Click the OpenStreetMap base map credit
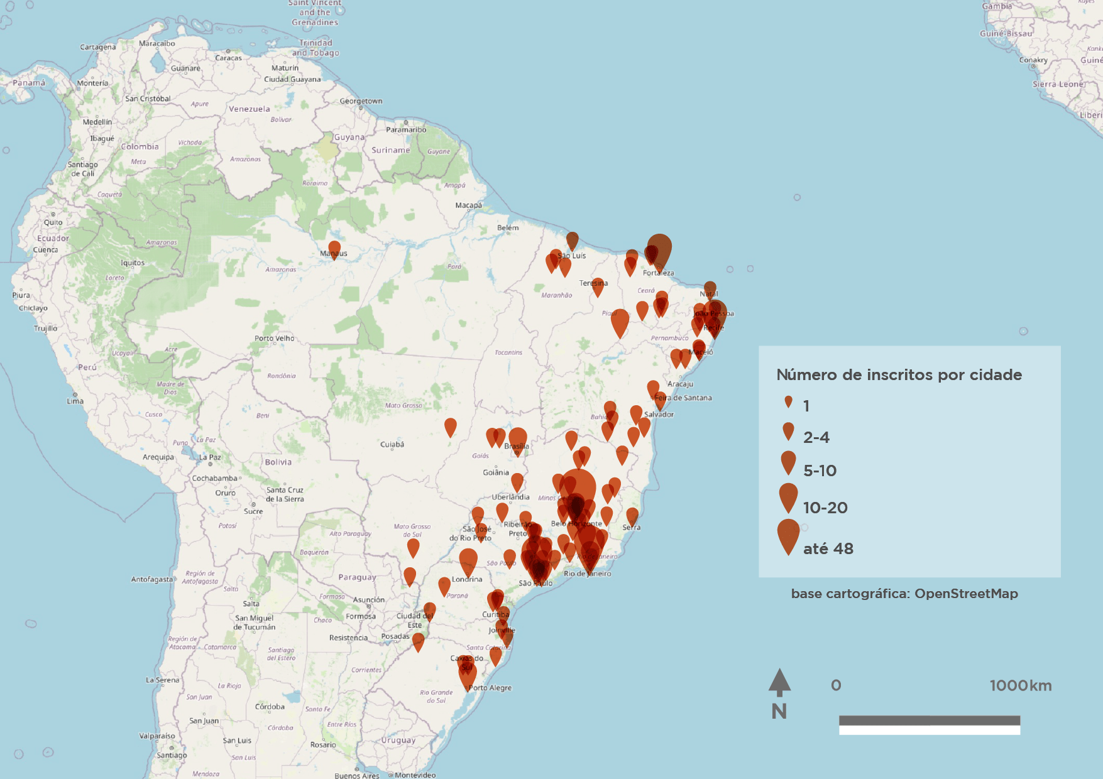 coord(904,594)
